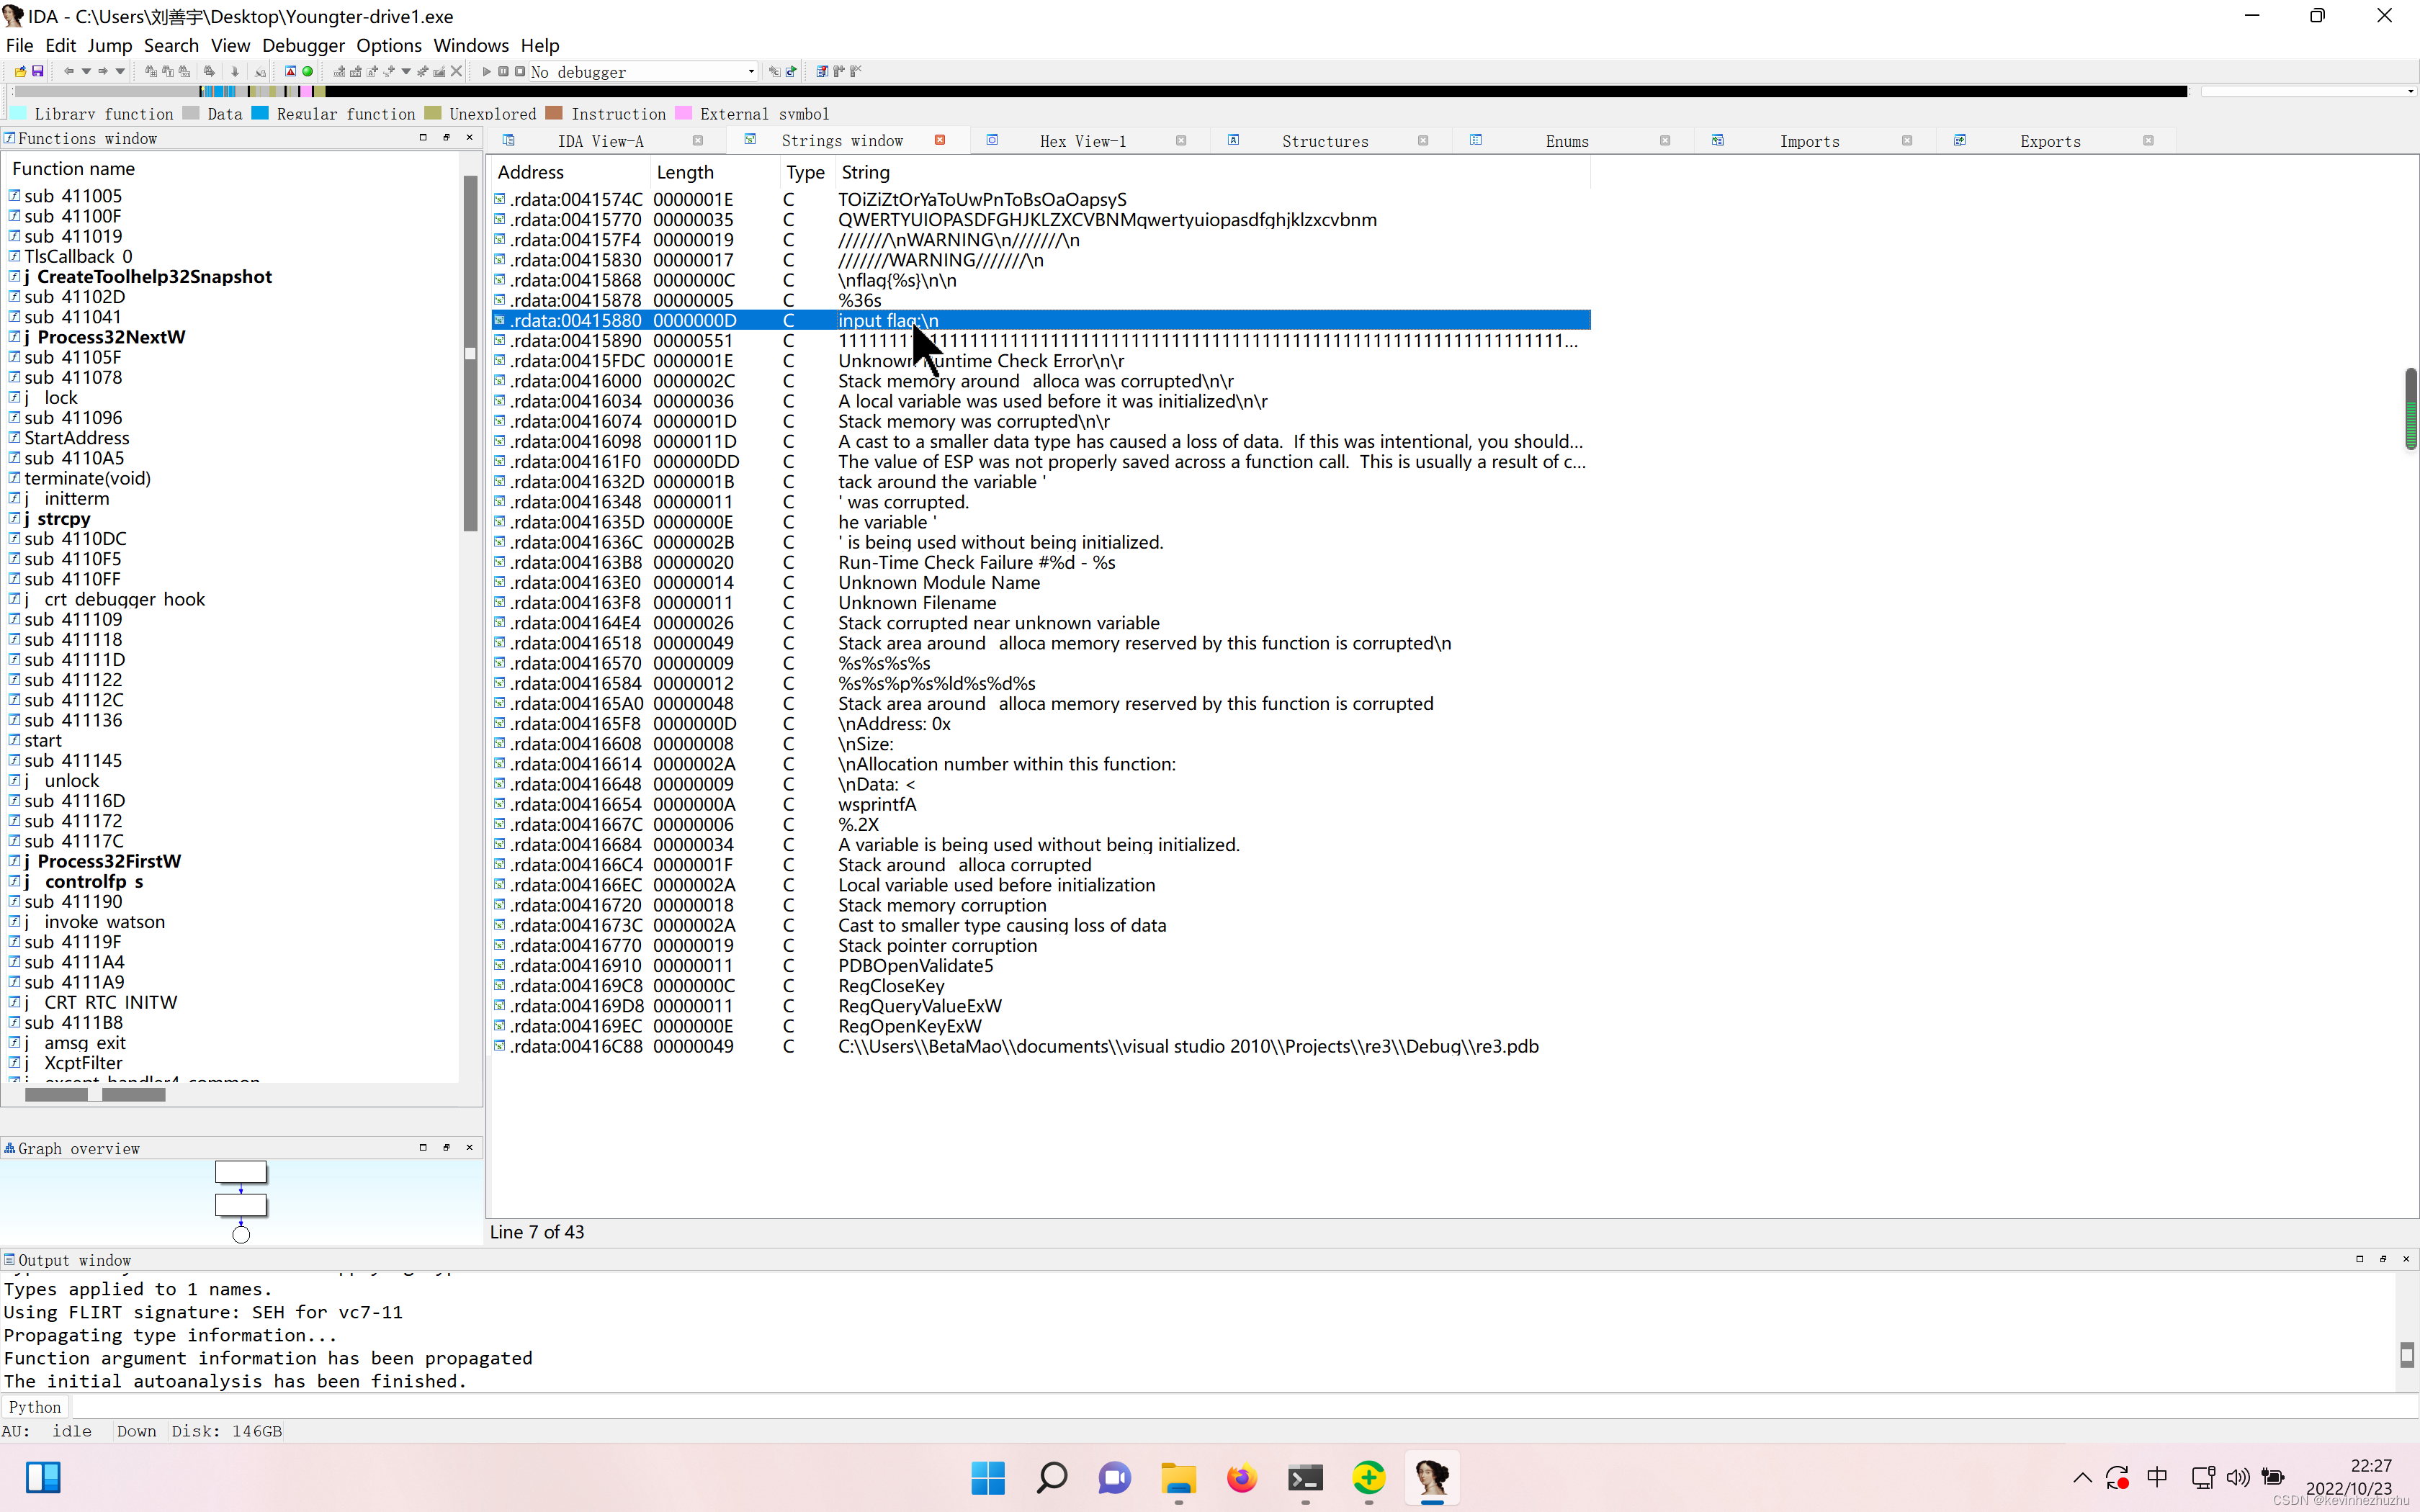This screenshot has height=1512, width=2420.
Task: Close the Strings window tab
Action: click(x=939, y=140)
